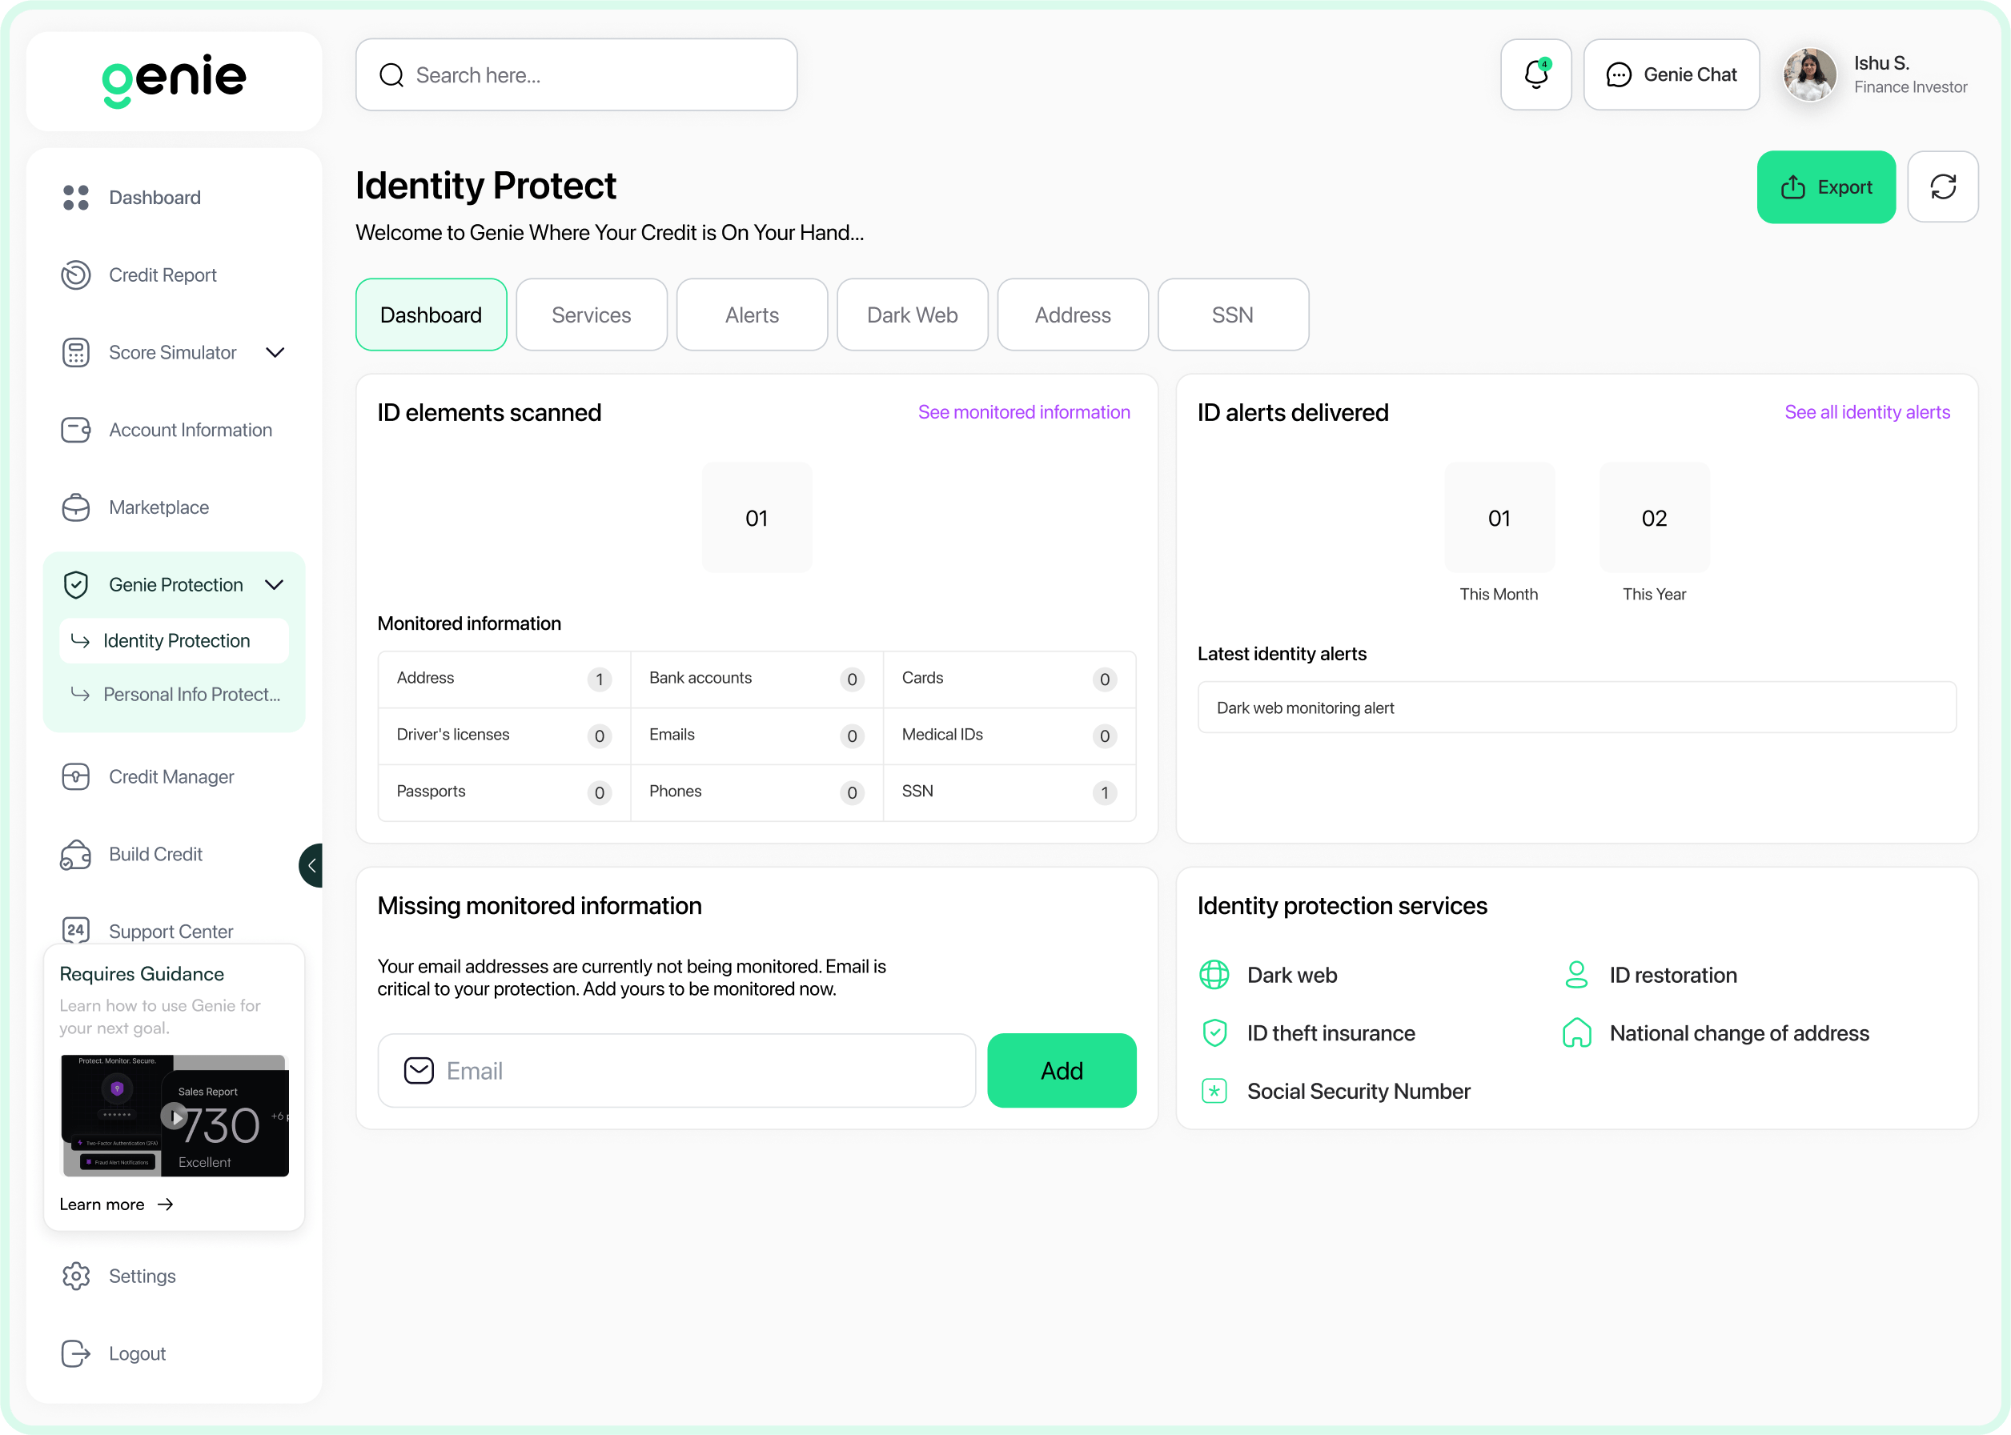2011x1435 pixels.
Task: Collapse the Genie Protection submenu
Action: click(x=275, y=585)
